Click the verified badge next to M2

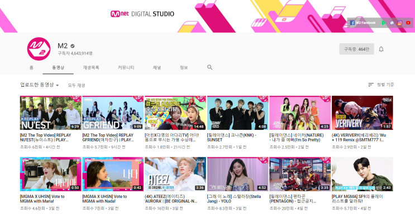pos(73,46)
